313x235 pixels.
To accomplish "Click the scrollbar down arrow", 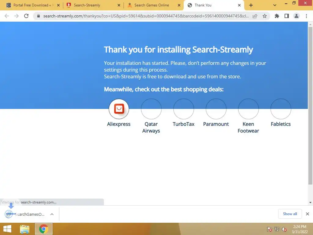I will (310, 203).
